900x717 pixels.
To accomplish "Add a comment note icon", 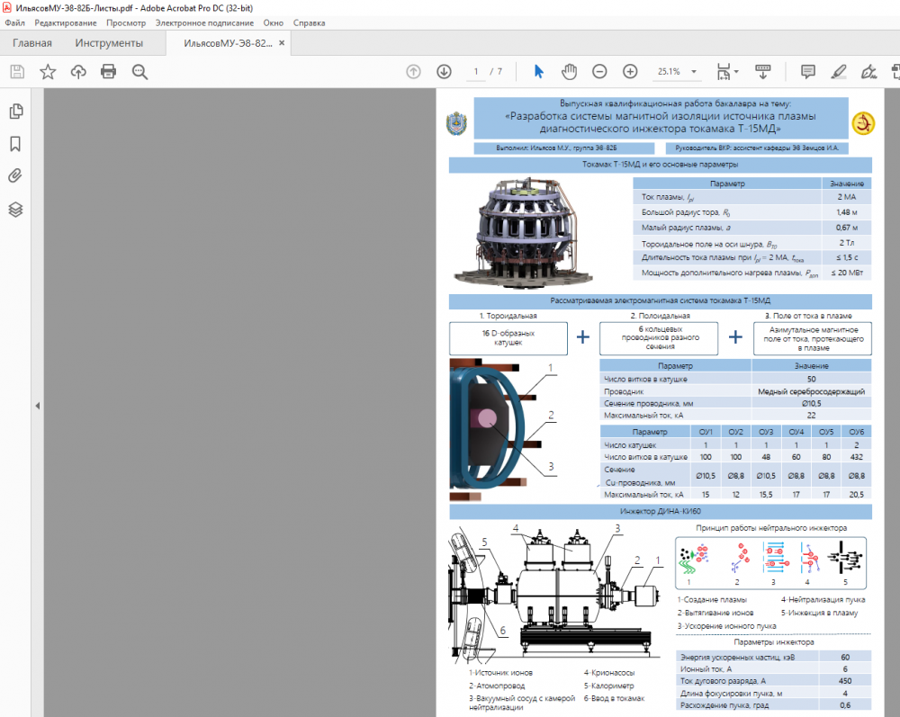I will [x=808, y=72].
